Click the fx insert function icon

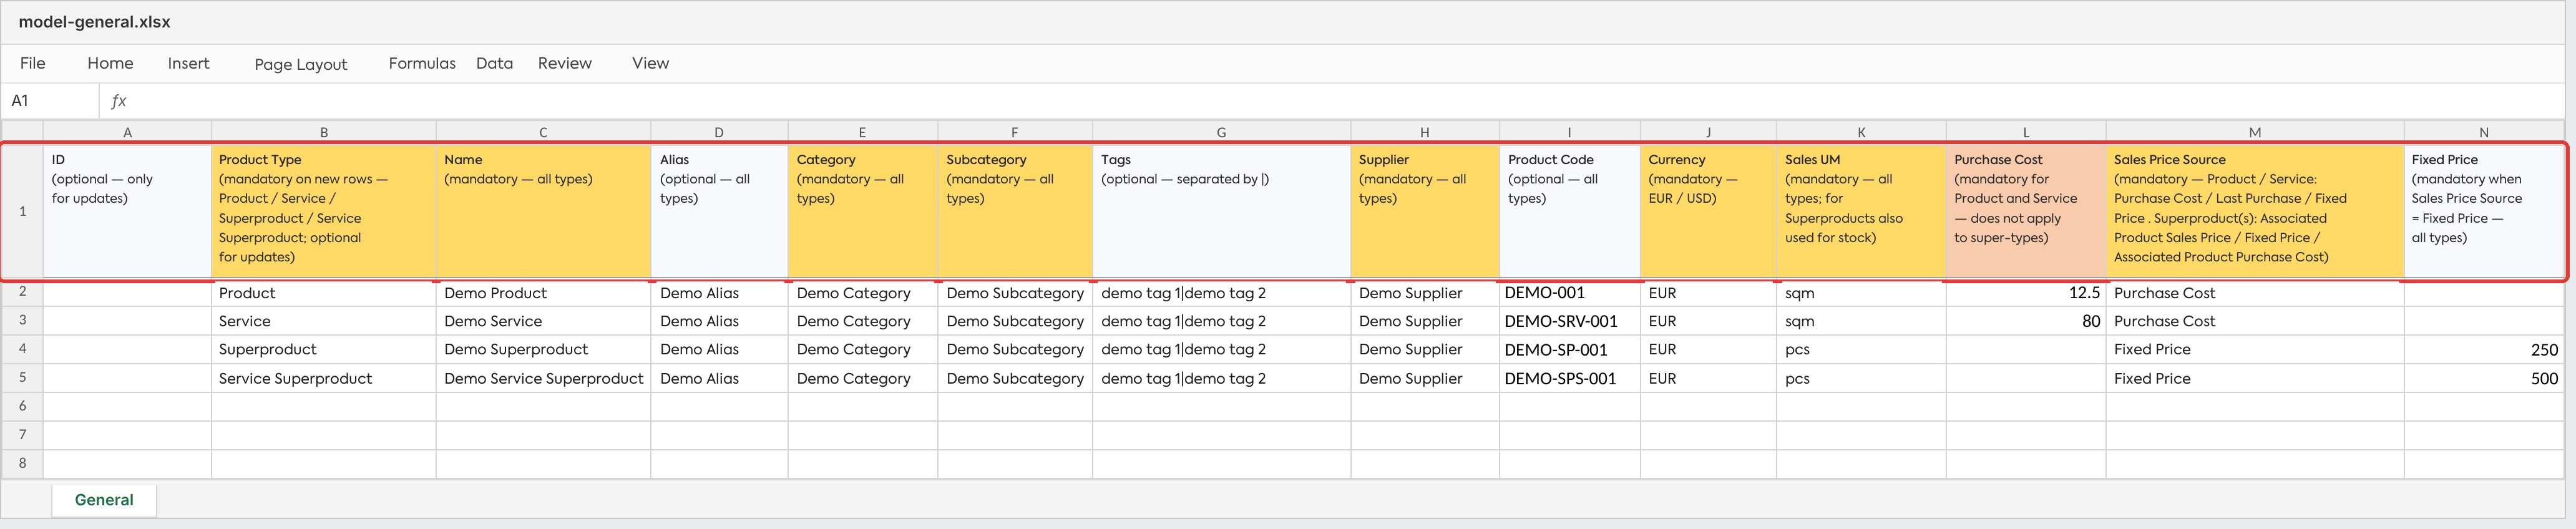119,100
